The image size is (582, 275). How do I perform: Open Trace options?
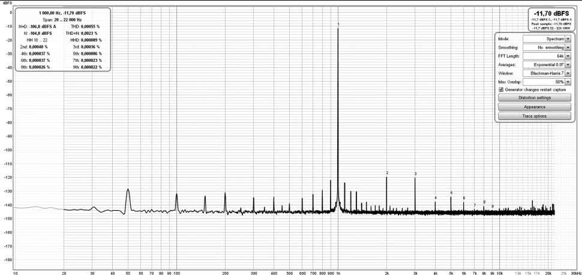pos(534,116)
